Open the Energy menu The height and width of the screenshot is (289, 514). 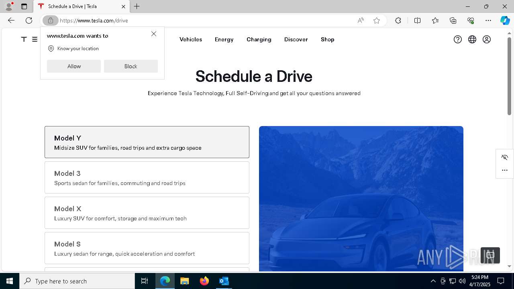224,39
